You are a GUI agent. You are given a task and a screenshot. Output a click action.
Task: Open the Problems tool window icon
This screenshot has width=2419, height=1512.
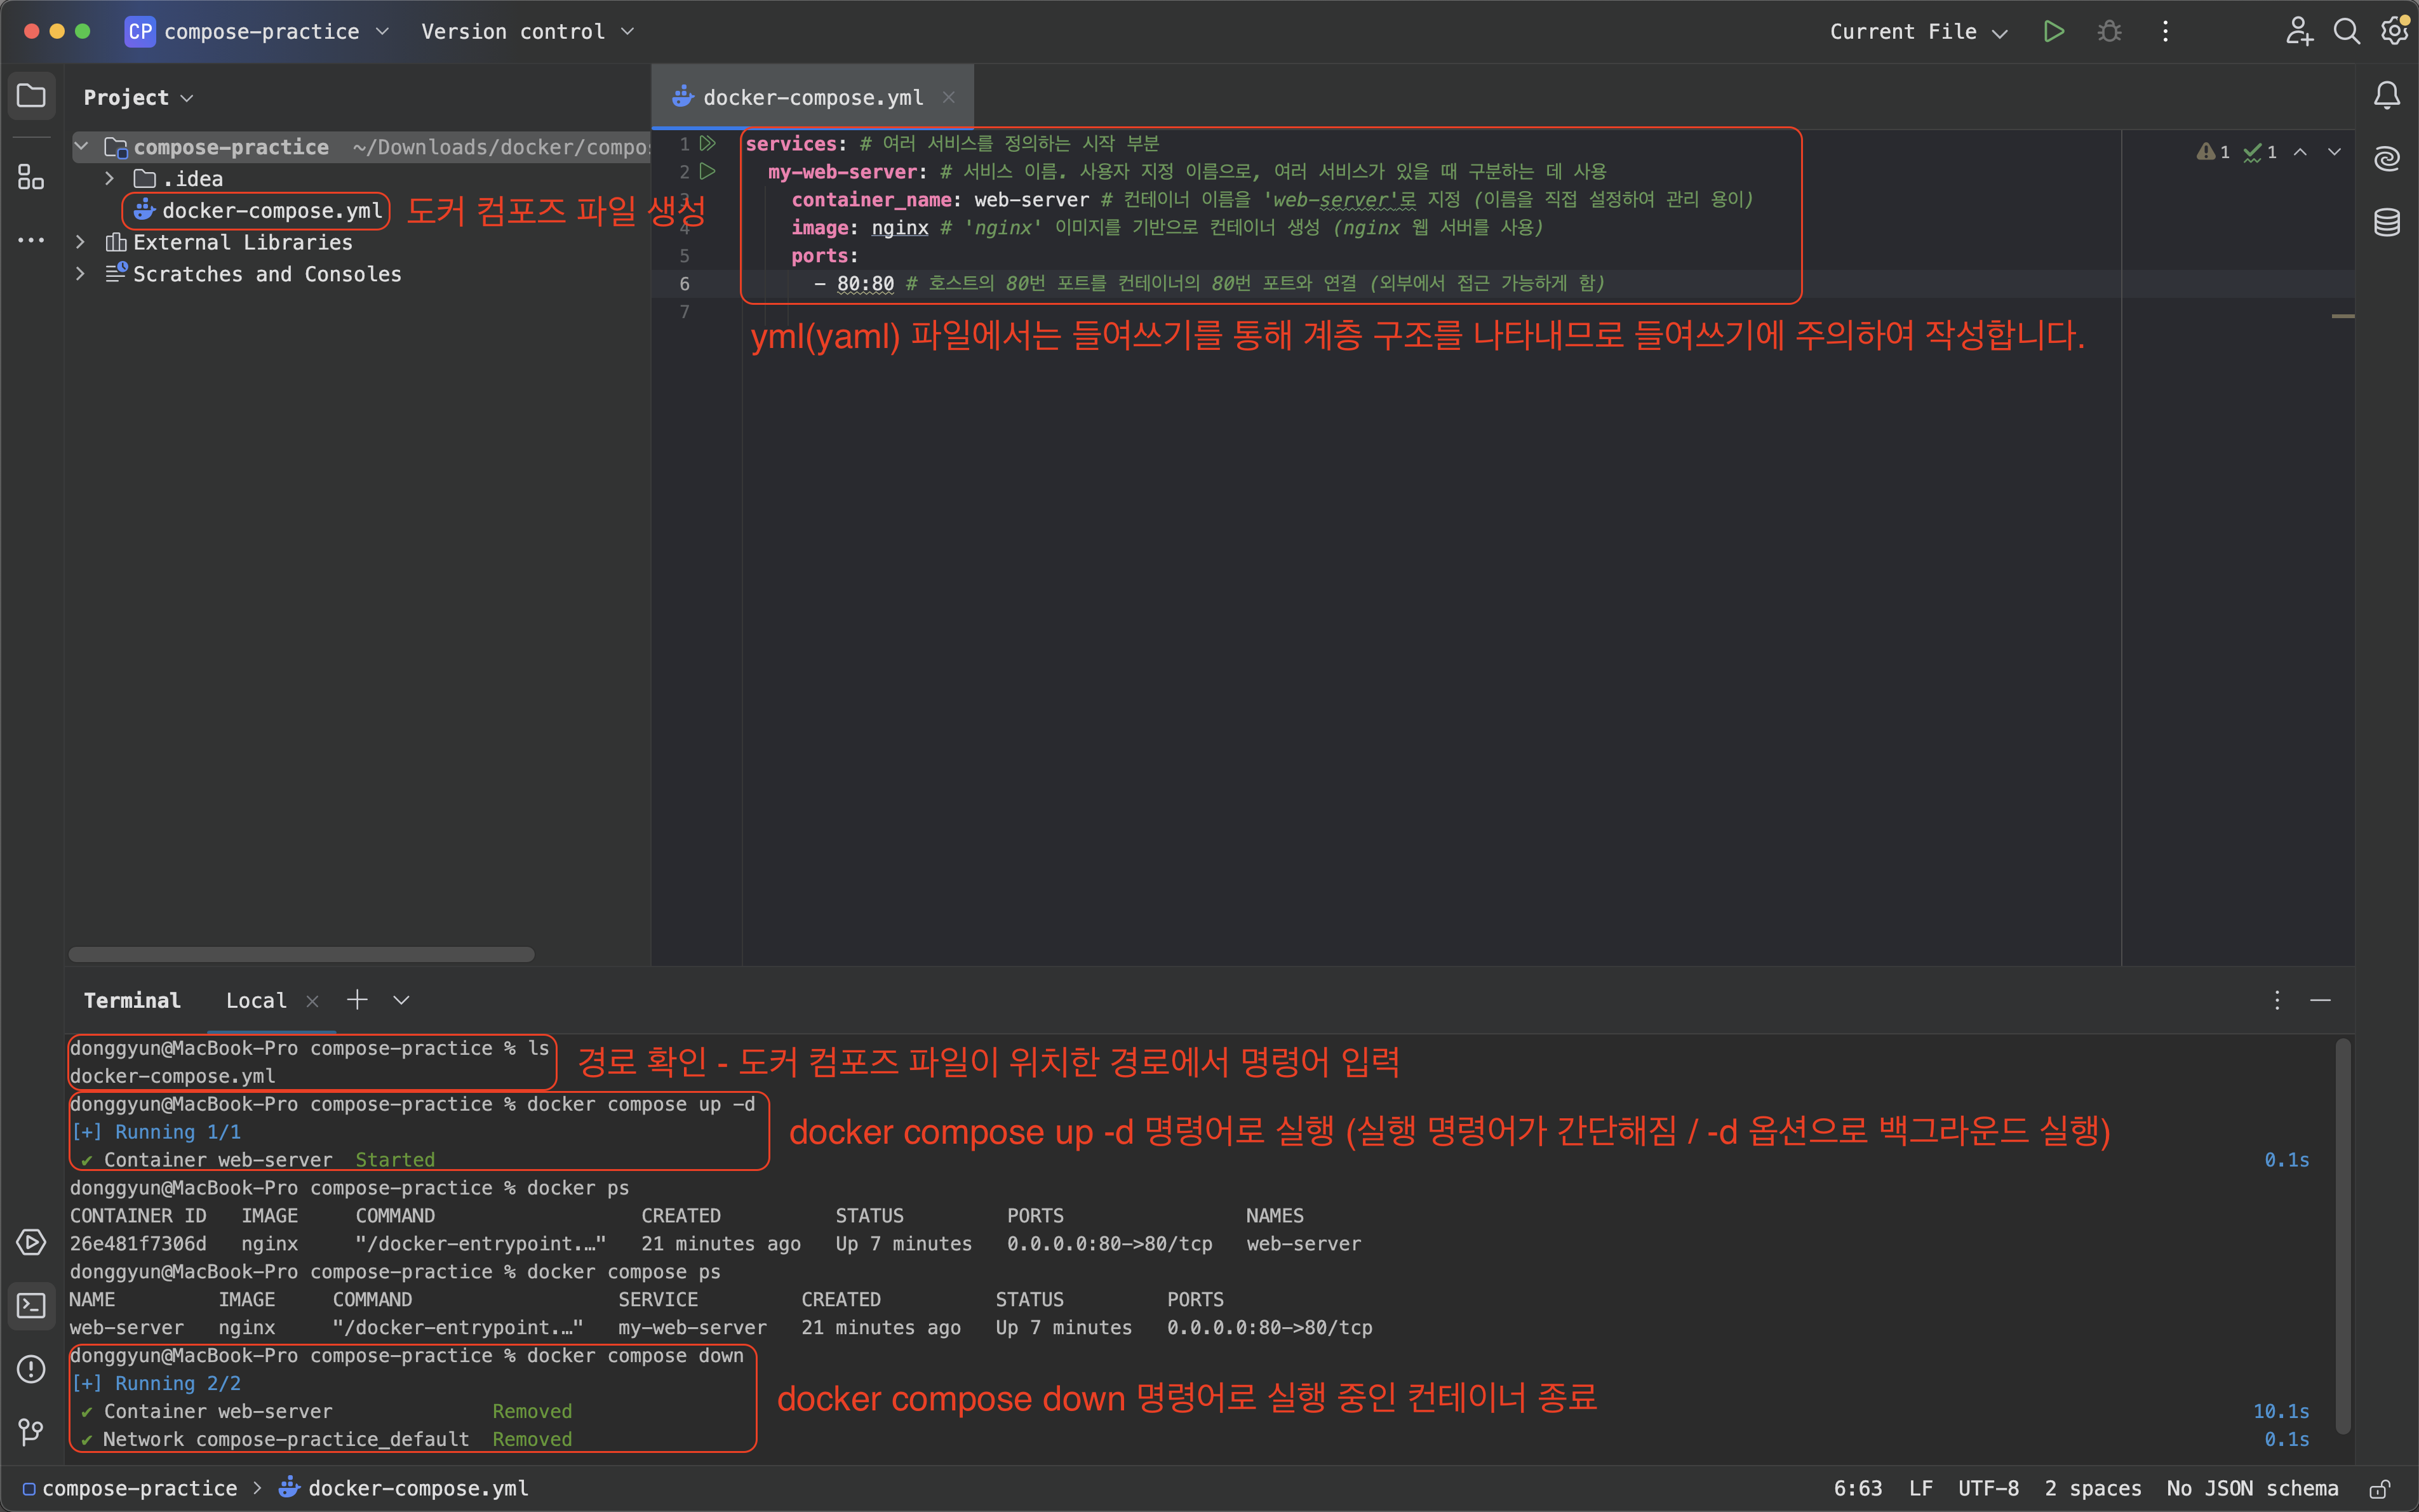pyautogui.click(x=31, y=1369)
